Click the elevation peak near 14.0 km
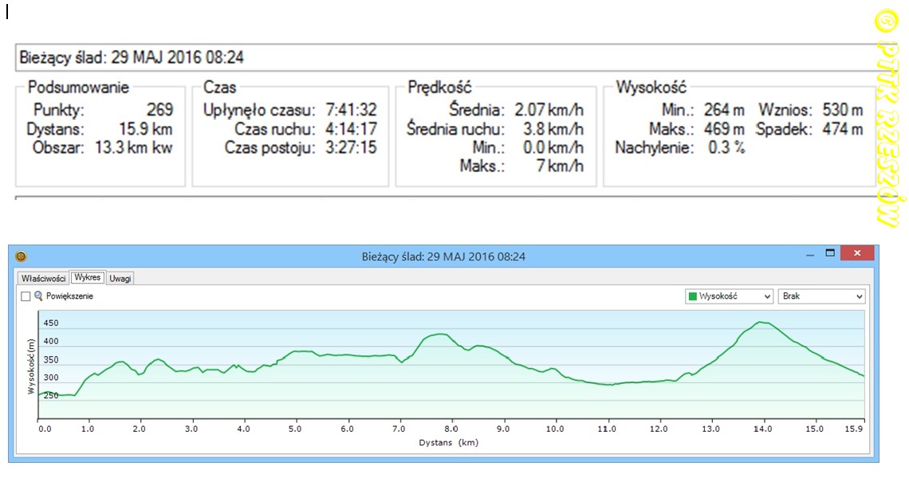This screenshot has height=478, width=909. coord(763,322)
